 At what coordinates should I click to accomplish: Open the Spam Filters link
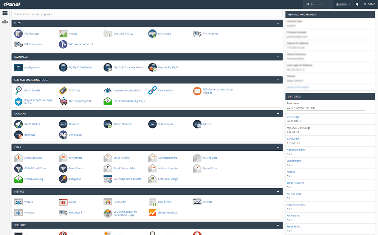[x=210, y=169]
